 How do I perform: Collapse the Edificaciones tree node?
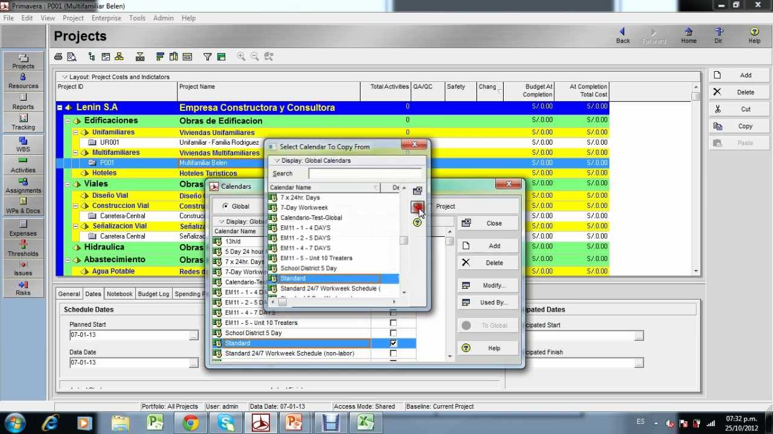68,121
